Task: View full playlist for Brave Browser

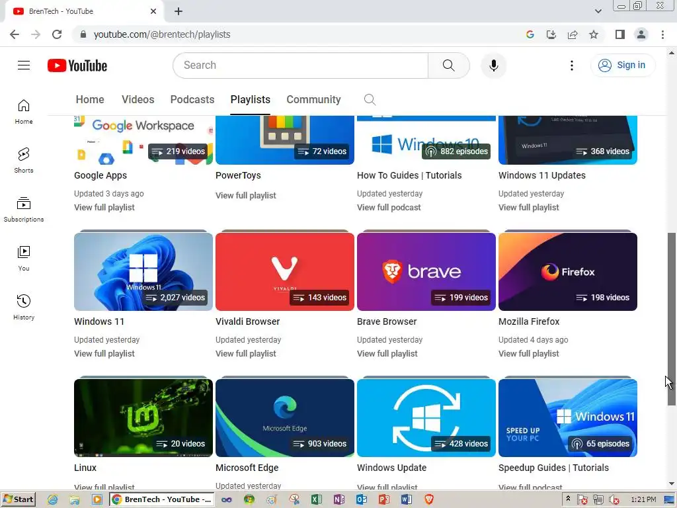Action: coord(387,353)
